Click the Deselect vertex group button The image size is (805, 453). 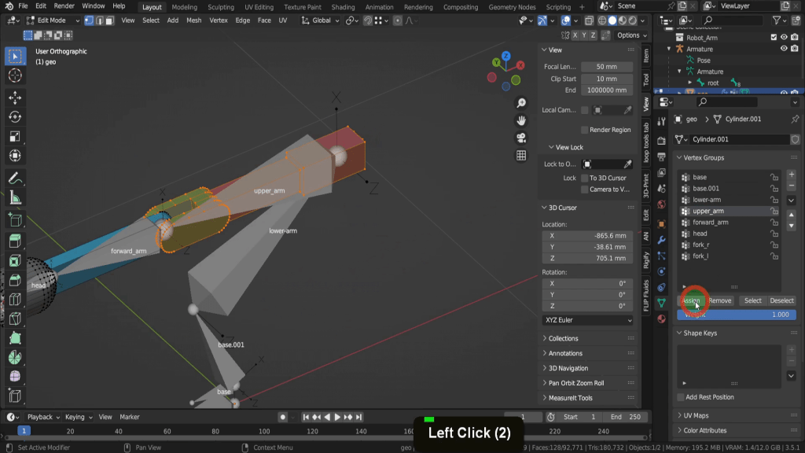781,300
